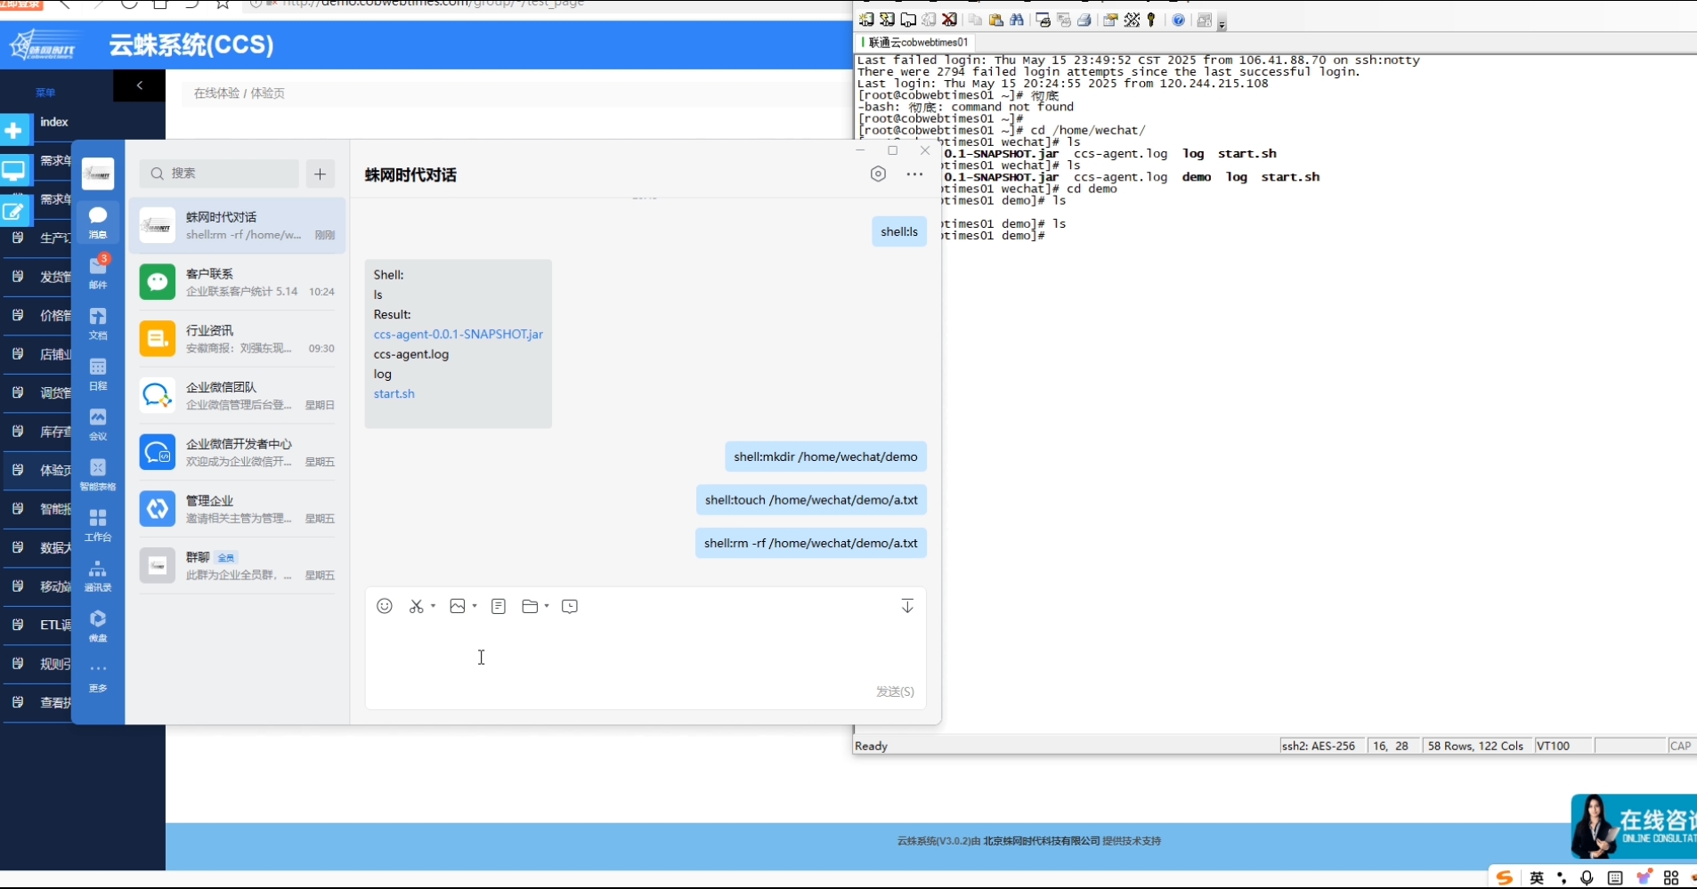1697x889 pixels.
Task: Click the key icon in terminal toolbar
Action: click(1151, 20)
